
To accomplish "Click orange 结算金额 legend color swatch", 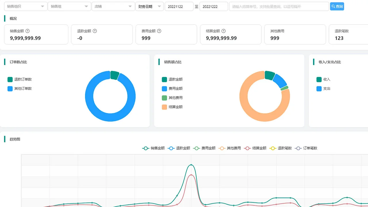I will coord(164,107).
